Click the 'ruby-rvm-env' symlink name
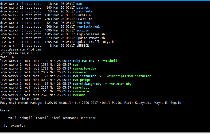This screenshot has width=210, height=134. click(84, 61)
